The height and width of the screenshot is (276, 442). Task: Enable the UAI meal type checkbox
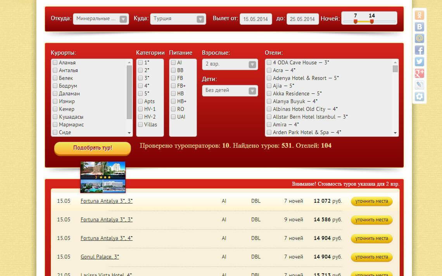173,117
